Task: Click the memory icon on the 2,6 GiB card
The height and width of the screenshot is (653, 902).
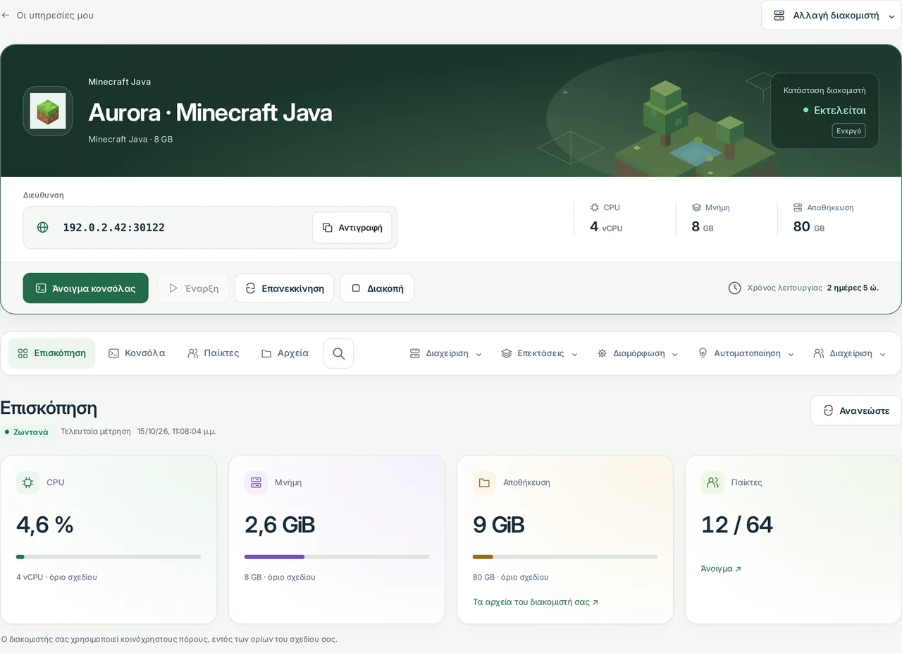Action: 256,482
